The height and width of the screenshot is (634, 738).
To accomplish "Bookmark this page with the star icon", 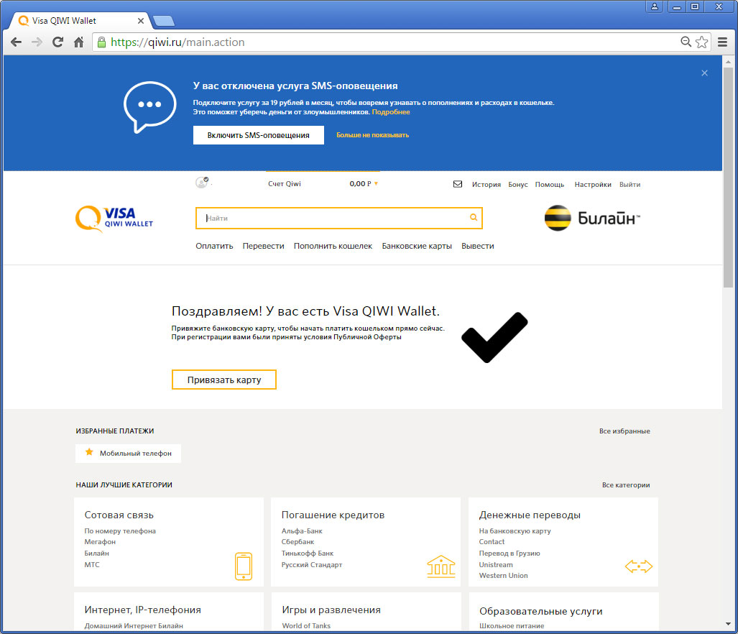I will coord(702,42).
